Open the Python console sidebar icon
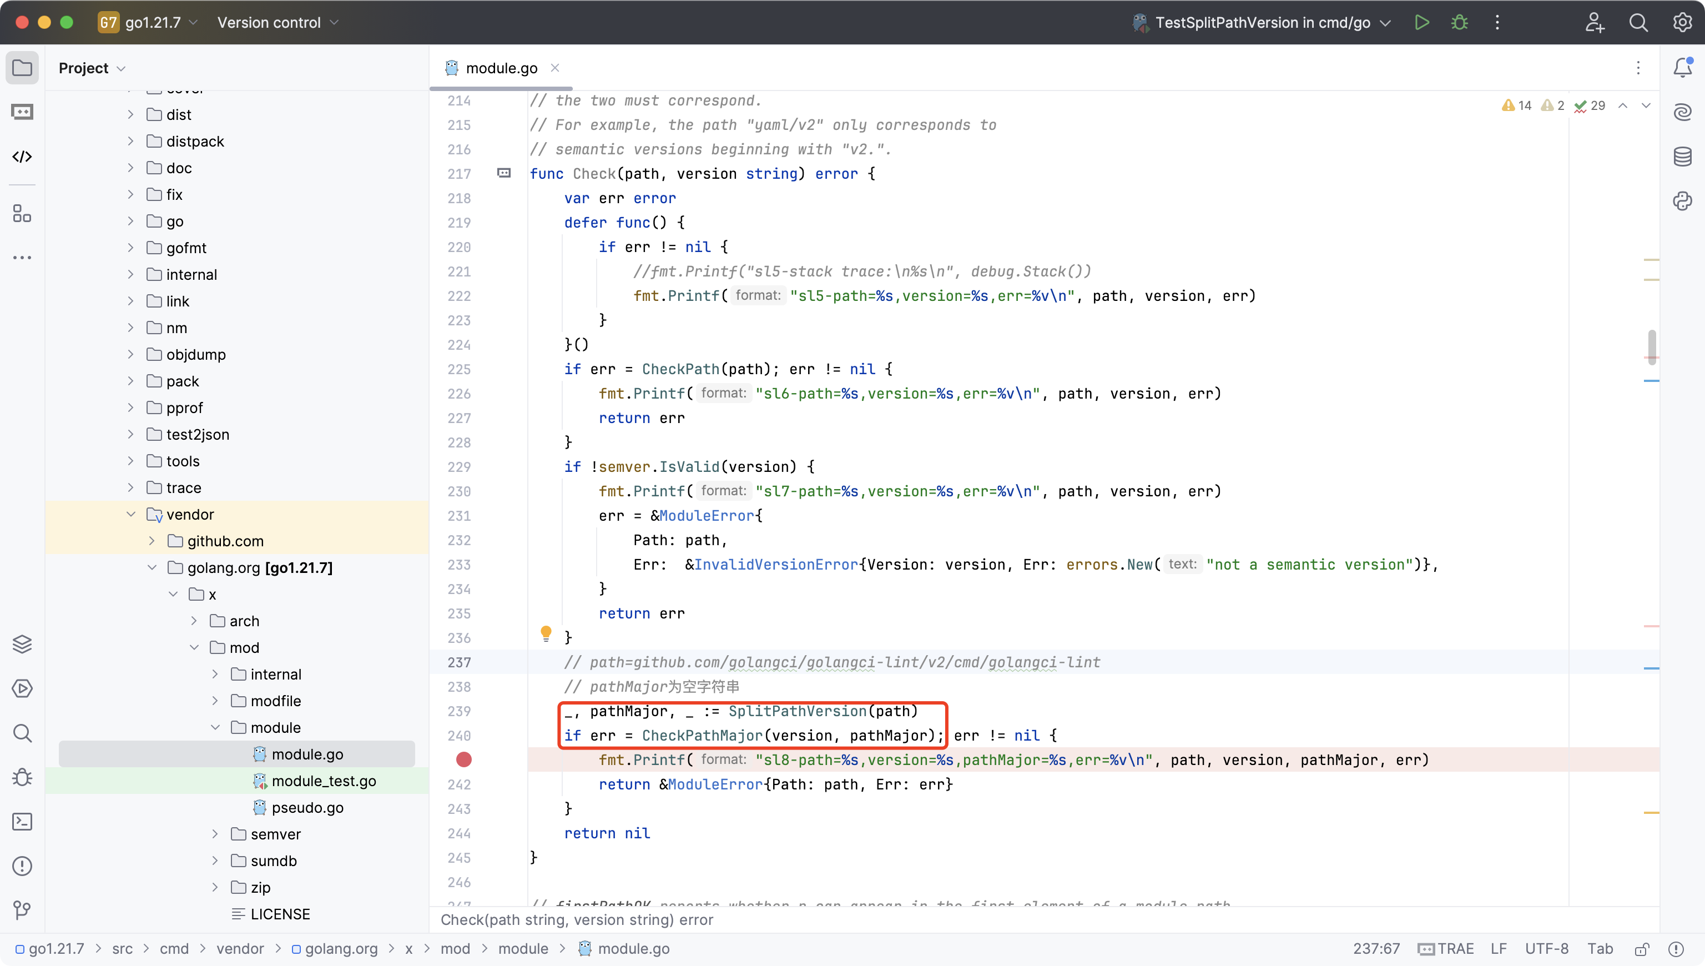This screenshot has height=966, width=1705. 1682,201
